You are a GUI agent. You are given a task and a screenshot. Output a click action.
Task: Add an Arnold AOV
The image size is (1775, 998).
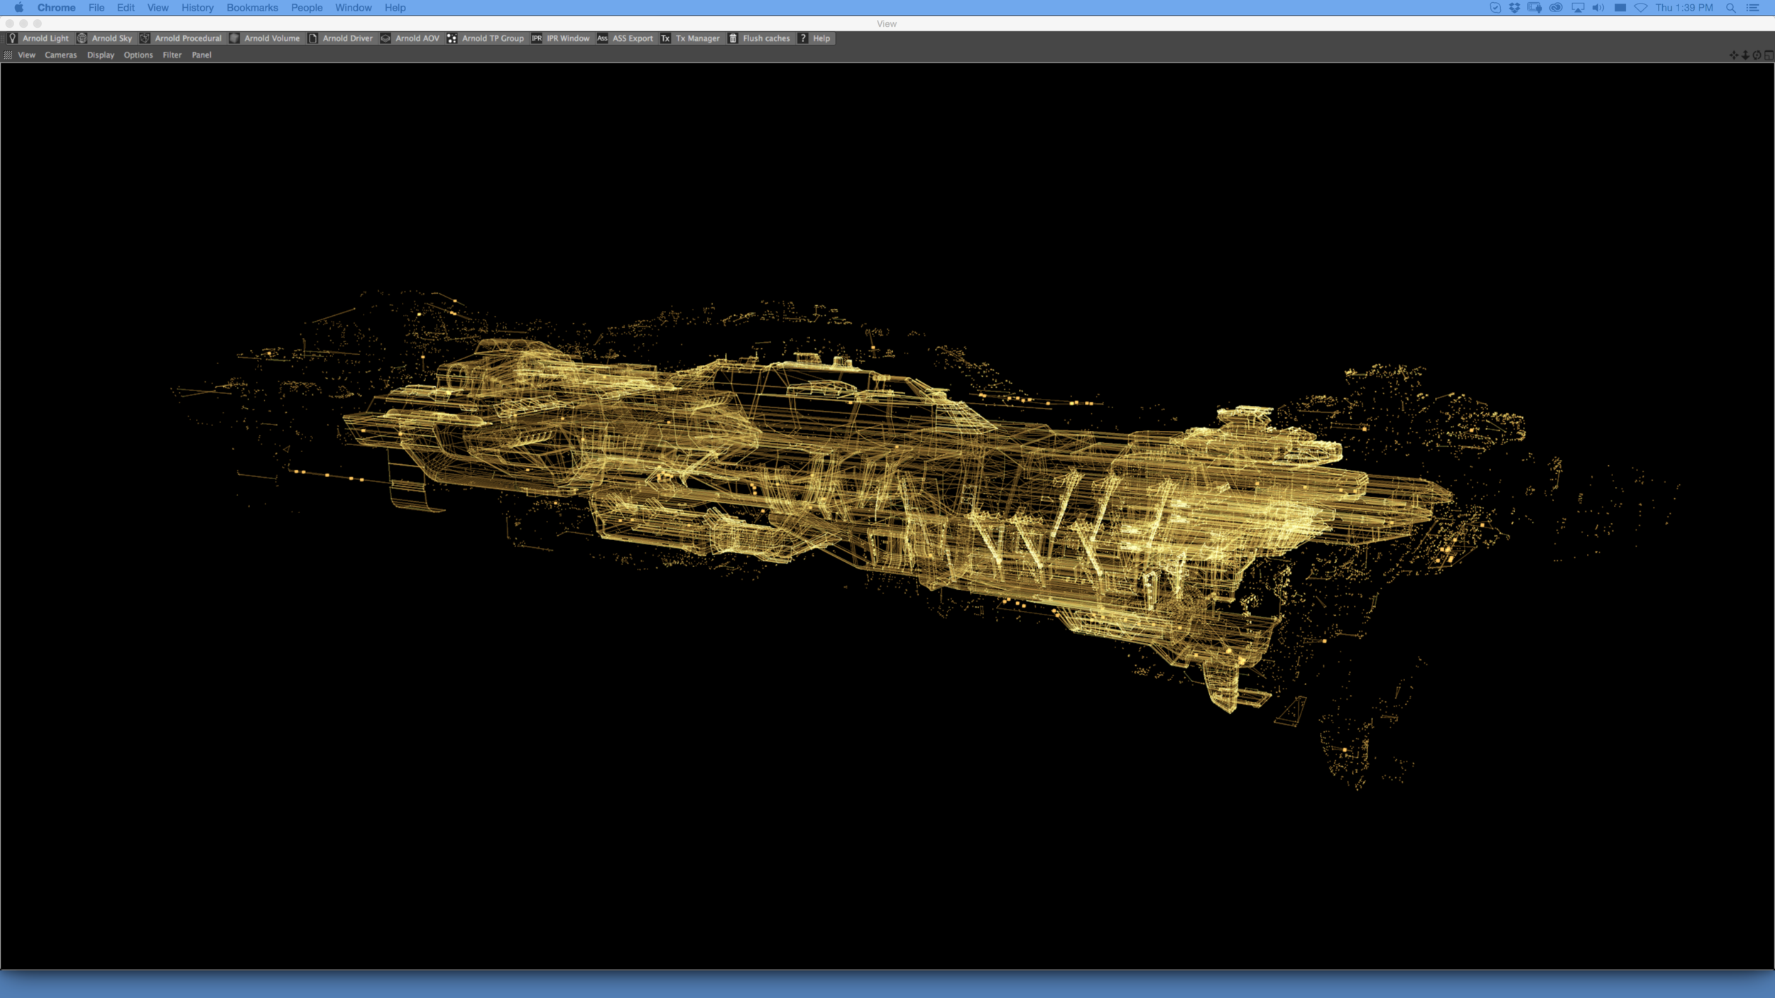[x=386, y=38]
